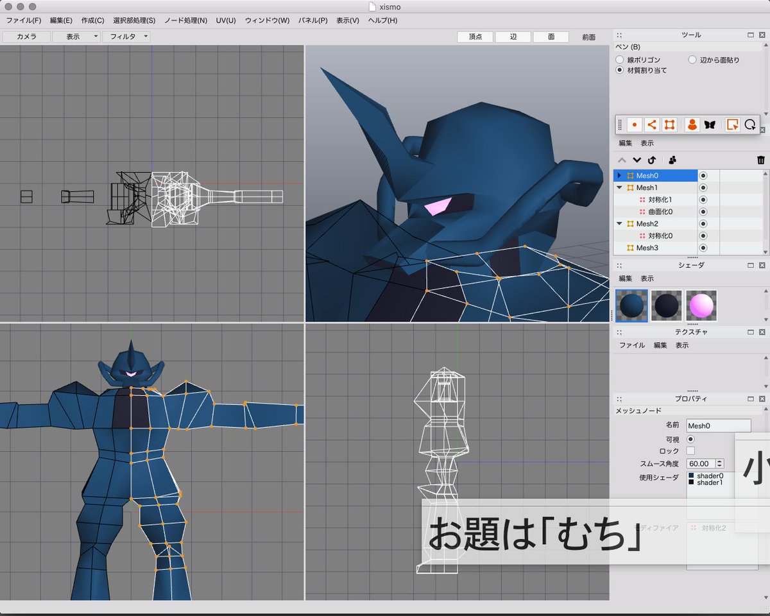The width and height of the screenshot is (770, 616).
Task: Click the 対称化1 modifier icon
Action: (x=642, y=200)
